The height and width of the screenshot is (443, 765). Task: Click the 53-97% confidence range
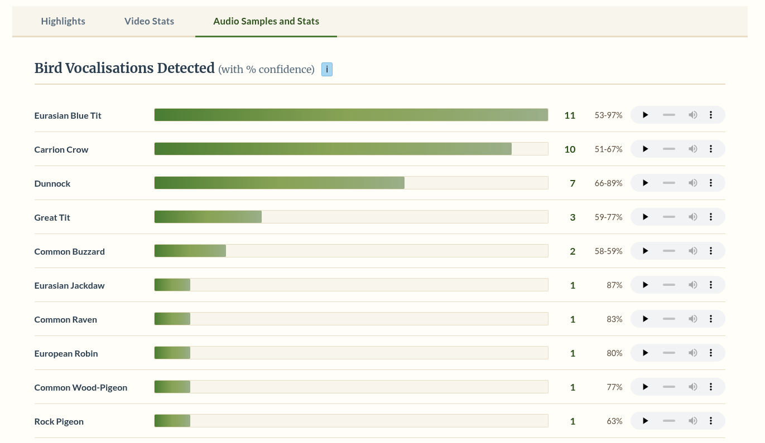[x=608, y=115]
